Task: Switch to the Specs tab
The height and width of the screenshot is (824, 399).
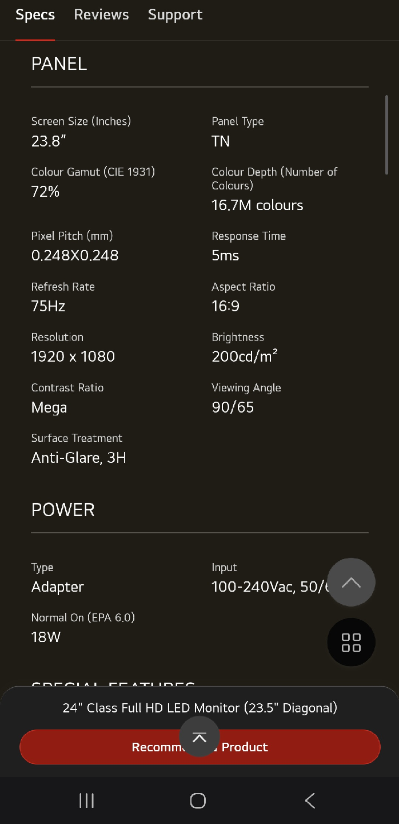Action: pos(35,15)
